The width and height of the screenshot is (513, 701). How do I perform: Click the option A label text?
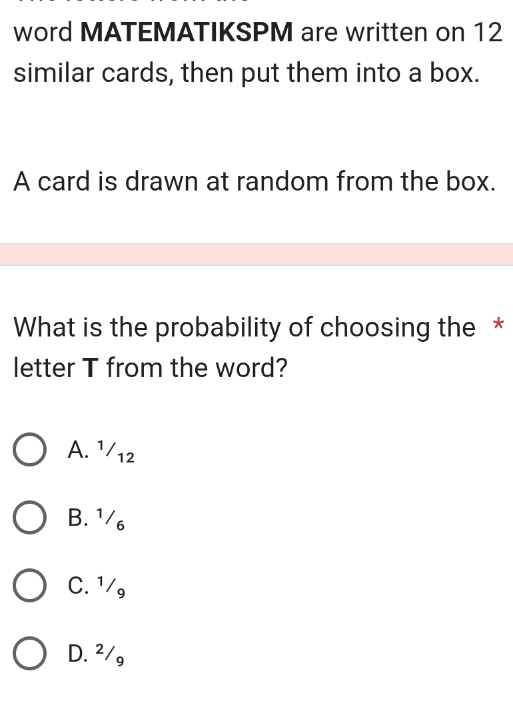[x=100, y=450]
